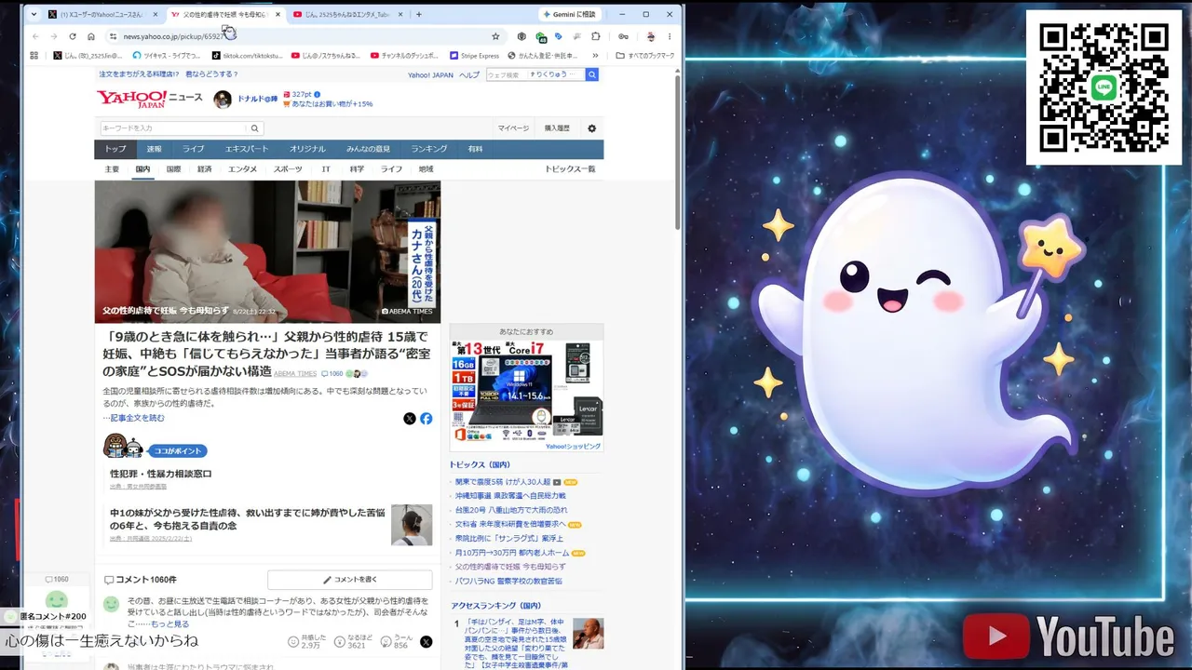Open the Chrome profile avatar

650,36
